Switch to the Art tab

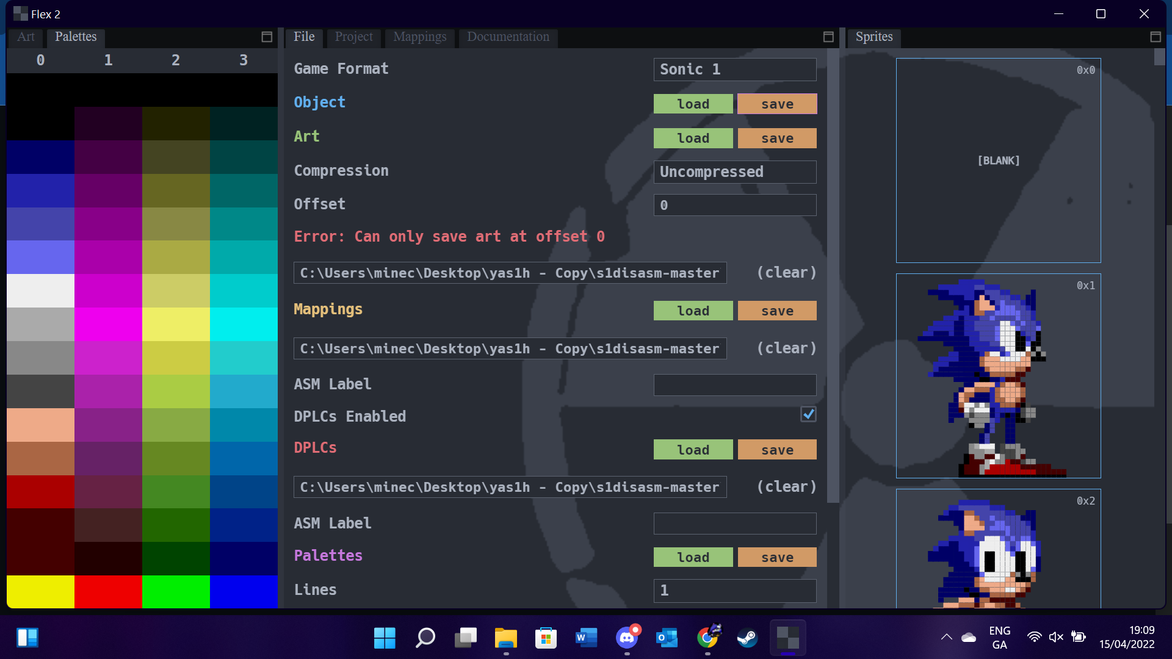(x=26, y=37)
